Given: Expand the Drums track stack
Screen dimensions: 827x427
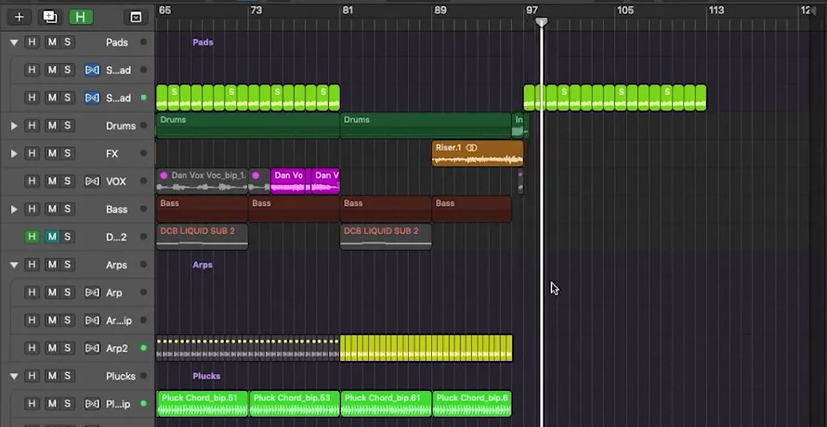Looking at the screenshot, I should [14, 126].
